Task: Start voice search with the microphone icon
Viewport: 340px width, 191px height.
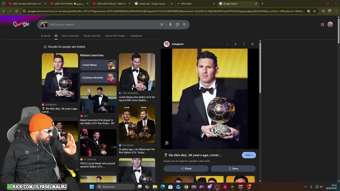Action: [x=170, y=24]
